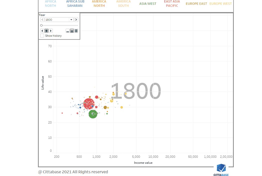Set slow playback speed
The image size is (262, 176).
pos(68,31)
